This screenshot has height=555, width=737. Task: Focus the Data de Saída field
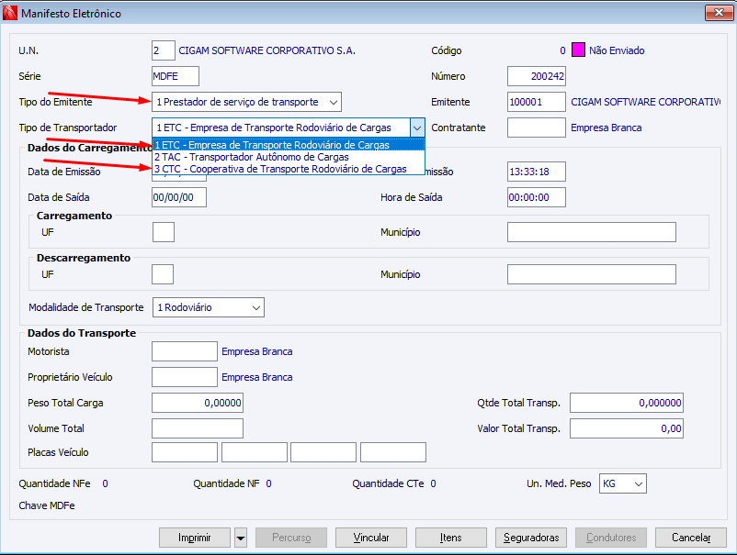(179, 197)
